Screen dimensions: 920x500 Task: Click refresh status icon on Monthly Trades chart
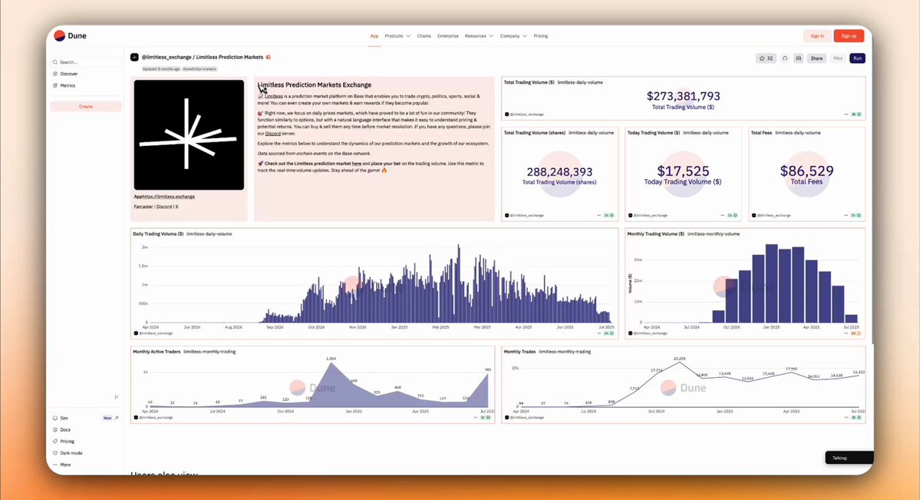coord(856,418)
